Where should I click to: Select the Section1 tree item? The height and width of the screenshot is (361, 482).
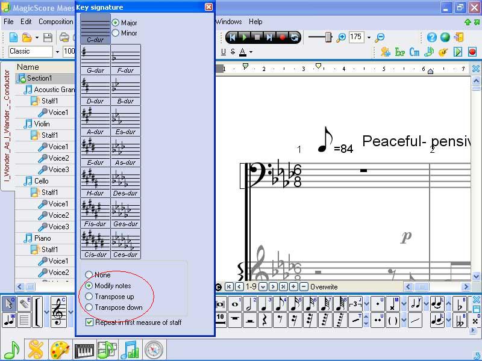pos(39,78)
